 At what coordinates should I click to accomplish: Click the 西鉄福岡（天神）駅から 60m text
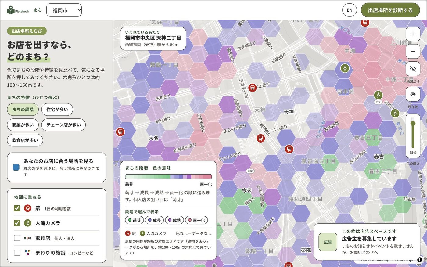coord(152,45)
